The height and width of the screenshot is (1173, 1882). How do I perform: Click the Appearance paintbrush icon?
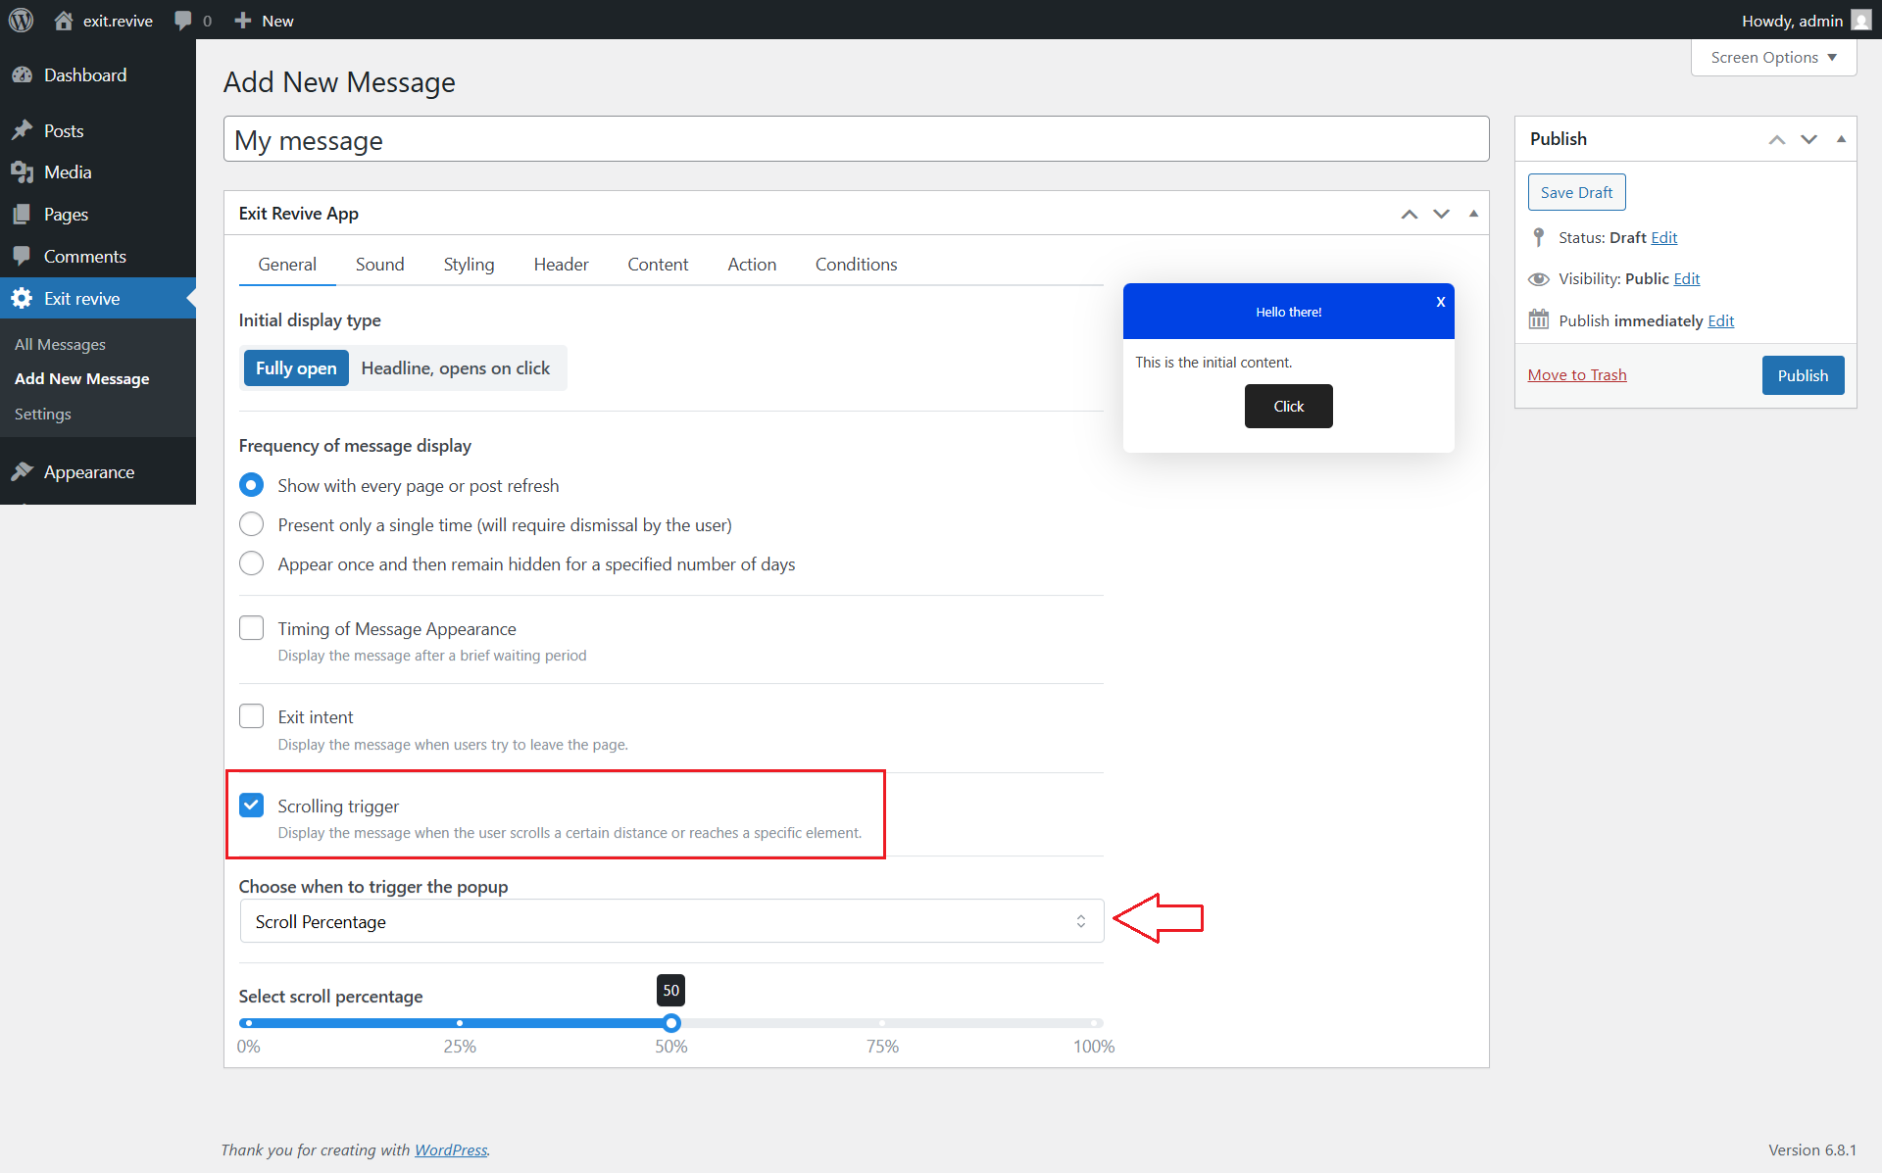(x=22, y=472)
